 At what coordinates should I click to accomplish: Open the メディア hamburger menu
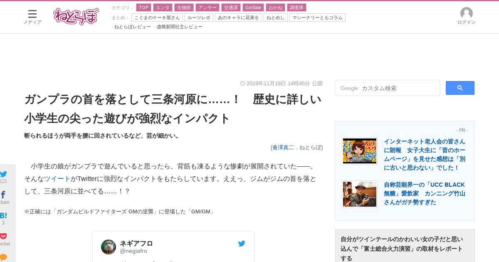point(32,17)
